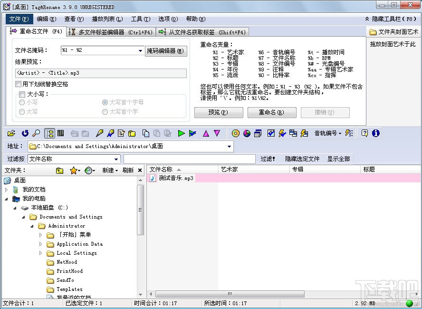Open the star favorites dropdown
The width and height of the screenshot is (422, 309).
75,170
